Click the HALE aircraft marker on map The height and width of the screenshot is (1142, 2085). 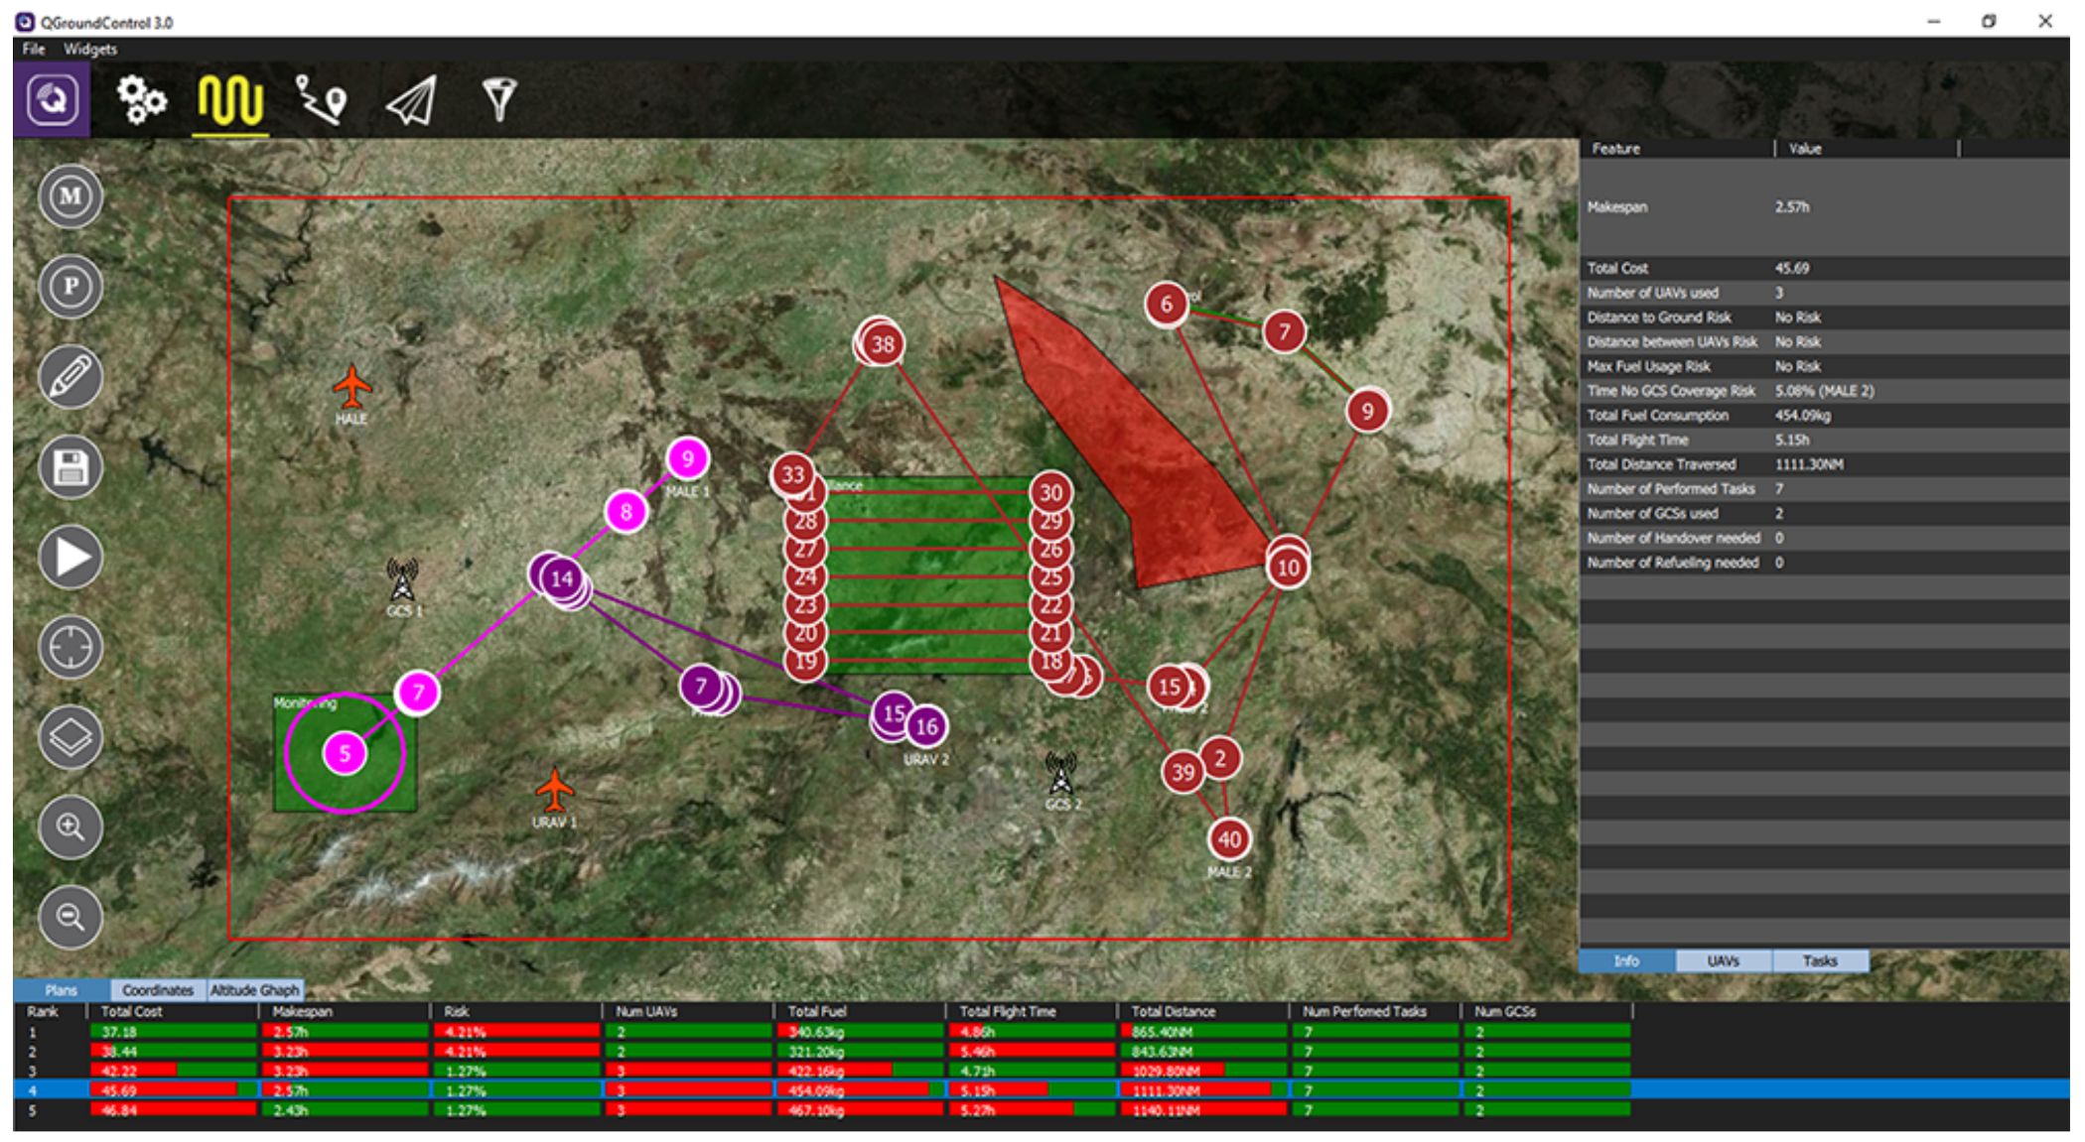(351, 386)
